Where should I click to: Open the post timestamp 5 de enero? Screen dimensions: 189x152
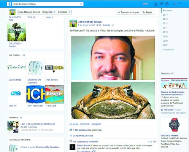tap(89, 25)
